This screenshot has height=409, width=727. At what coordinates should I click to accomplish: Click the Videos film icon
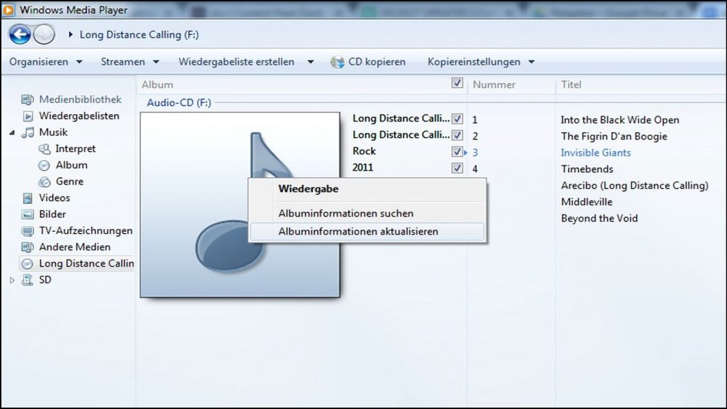click(28, 198)
